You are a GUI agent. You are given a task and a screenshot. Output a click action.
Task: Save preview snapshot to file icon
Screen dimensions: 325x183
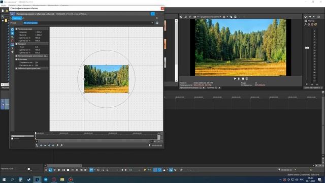(x=235, y=17)
